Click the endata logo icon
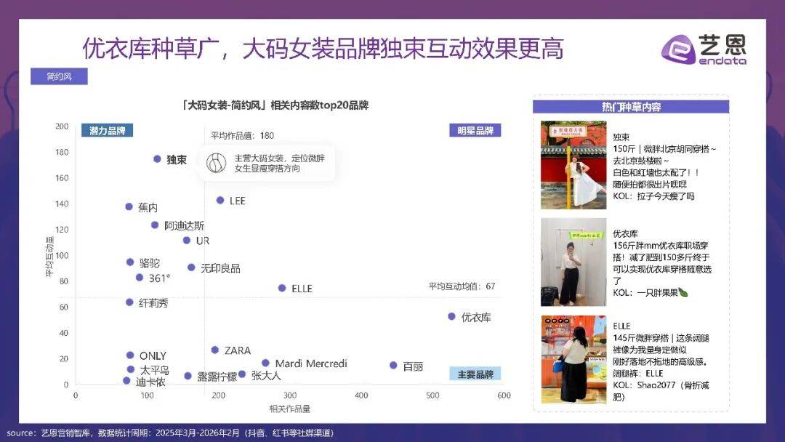785x442 pixels. pos(679,49)
